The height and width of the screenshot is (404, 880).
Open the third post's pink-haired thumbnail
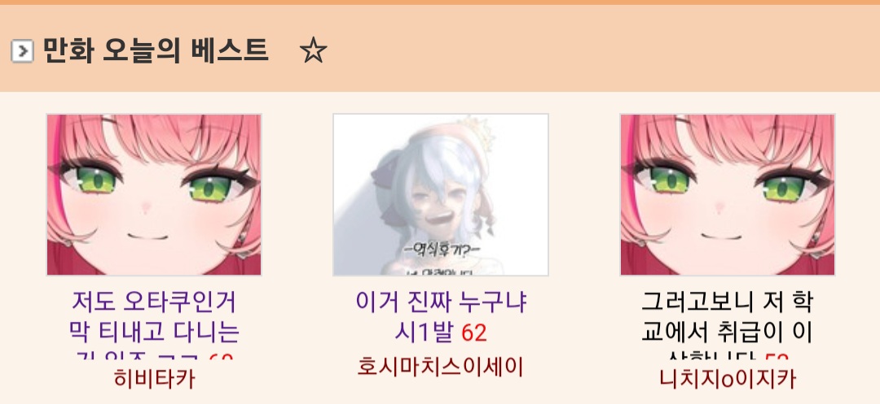pyautogui.click(x=728, y=195)
